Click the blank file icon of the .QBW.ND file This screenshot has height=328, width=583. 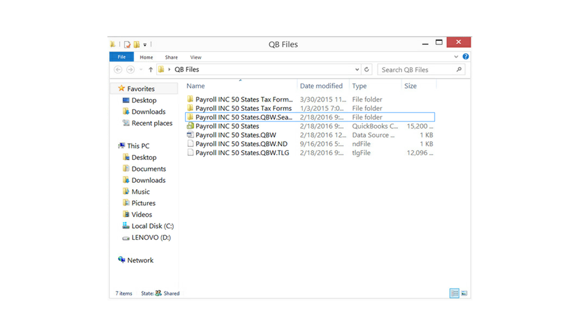(190, 144)
